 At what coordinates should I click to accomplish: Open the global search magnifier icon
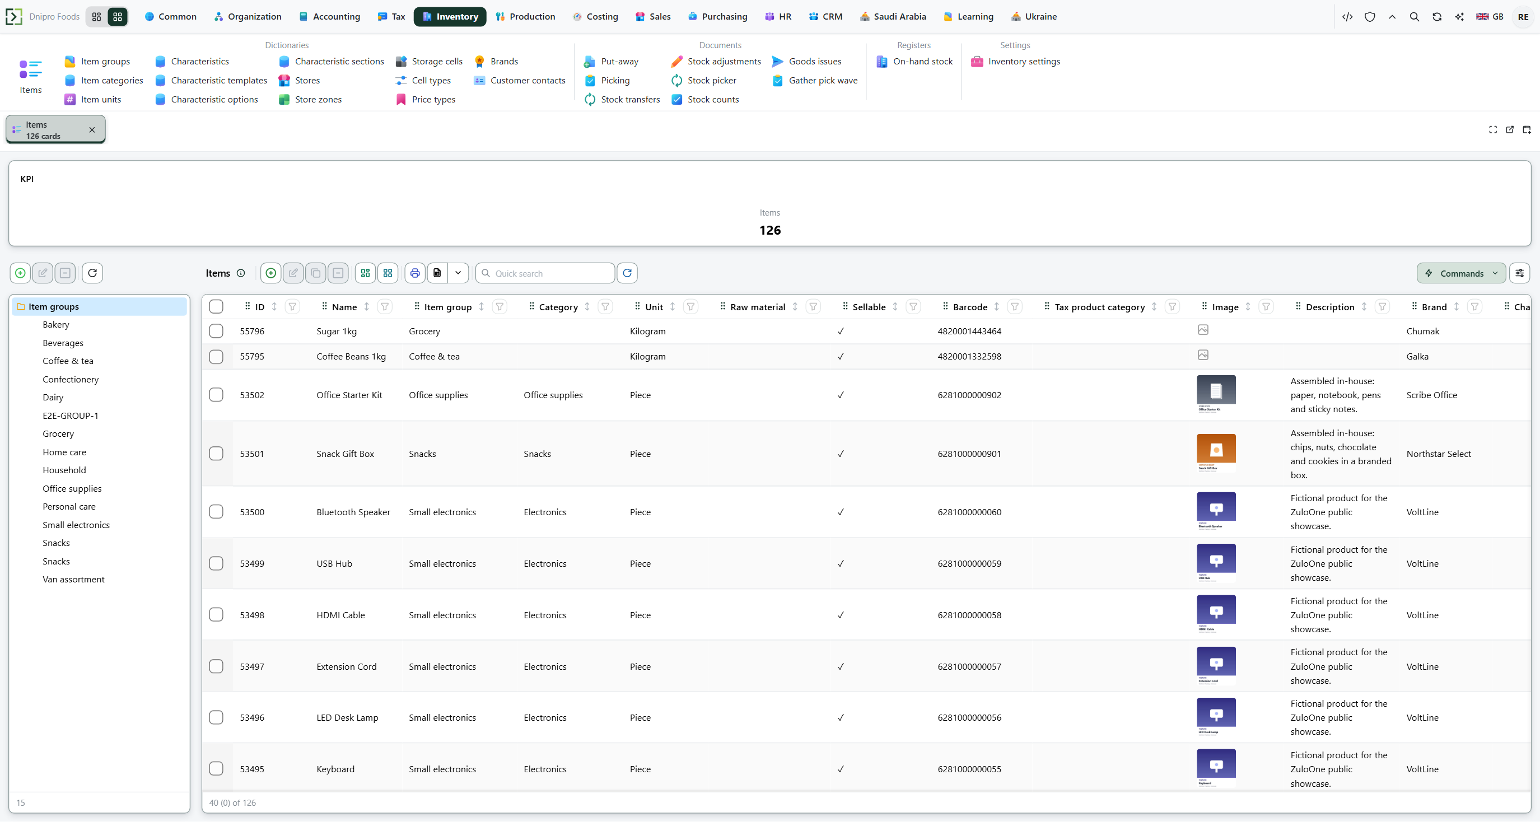[1415, 17]
